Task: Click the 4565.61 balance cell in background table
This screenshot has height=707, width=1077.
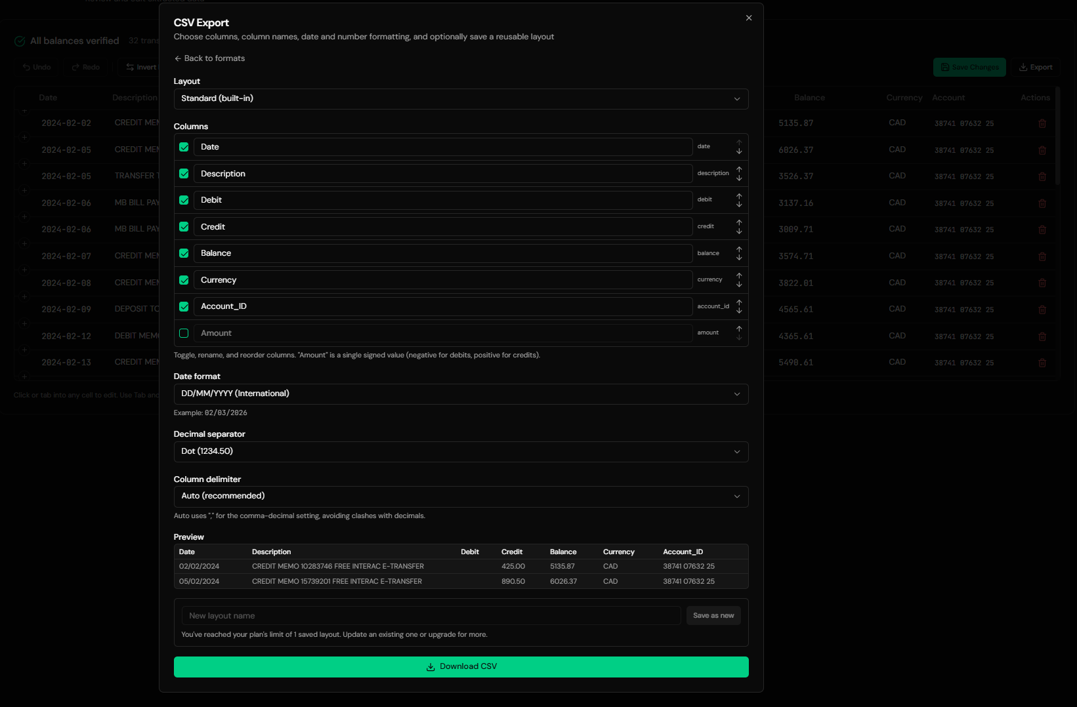Action: 795,310
